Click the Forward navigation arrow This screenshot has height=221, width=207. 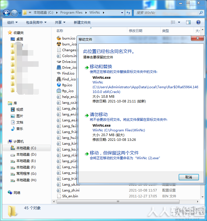(14, 13)
